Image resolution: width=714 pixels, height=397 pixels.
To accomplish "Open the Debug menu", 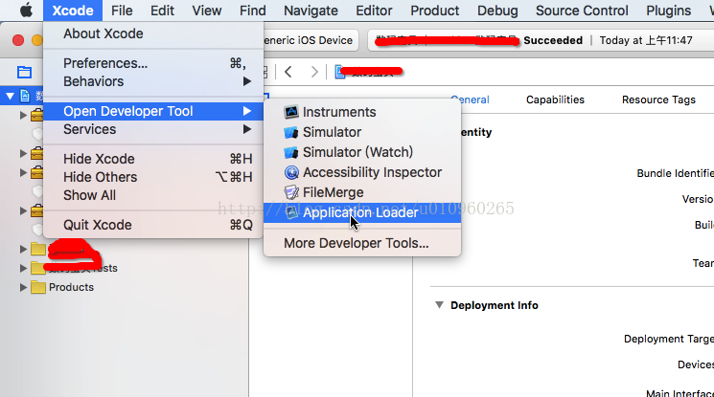I will pos(497,11).
